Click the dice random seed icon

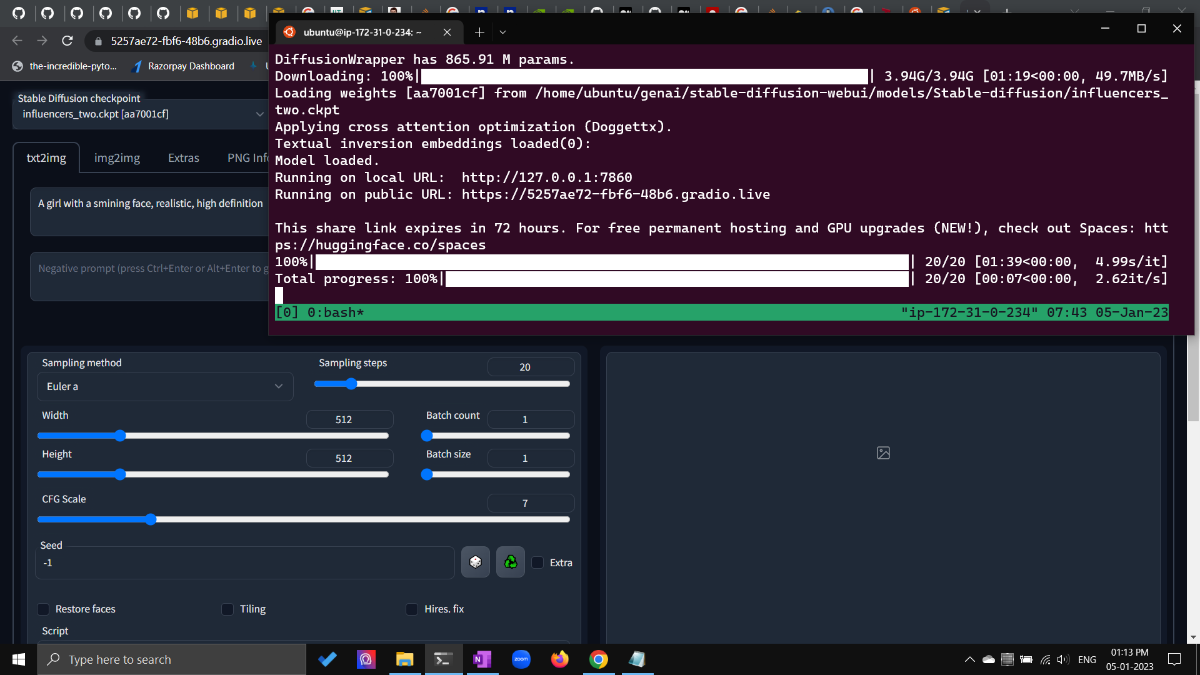pos(475,562)
